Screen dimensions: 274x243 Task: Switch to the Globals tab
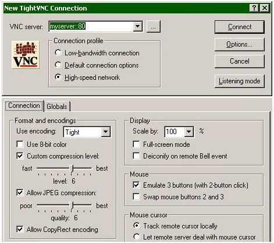point(57,107)
